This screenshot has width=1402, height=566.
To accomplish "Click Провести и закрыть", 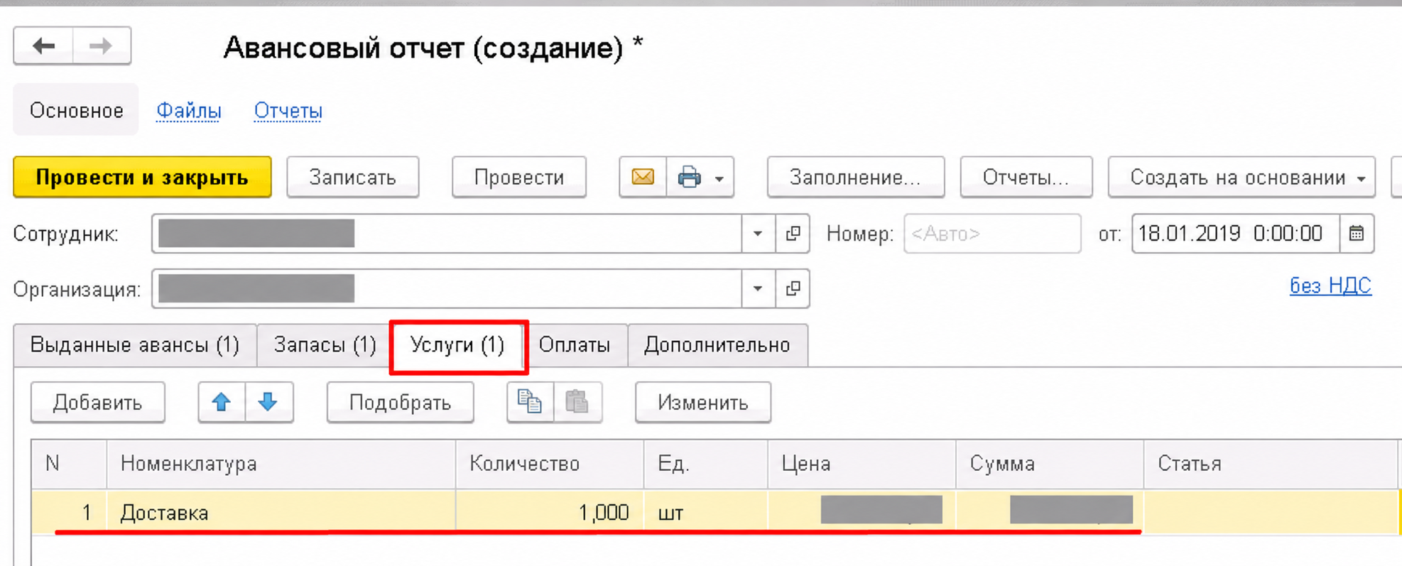I will click(142, 177).
